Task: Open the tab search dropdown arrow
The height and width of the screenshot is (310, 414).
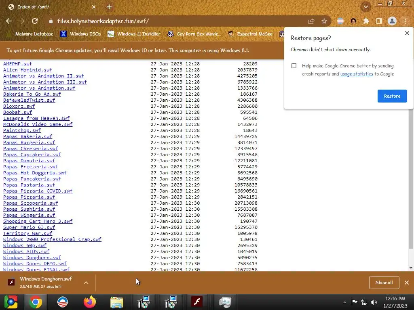Action: pos(366,7)
